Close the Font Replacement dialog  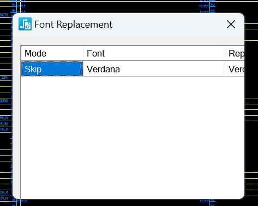click(231, 24)
